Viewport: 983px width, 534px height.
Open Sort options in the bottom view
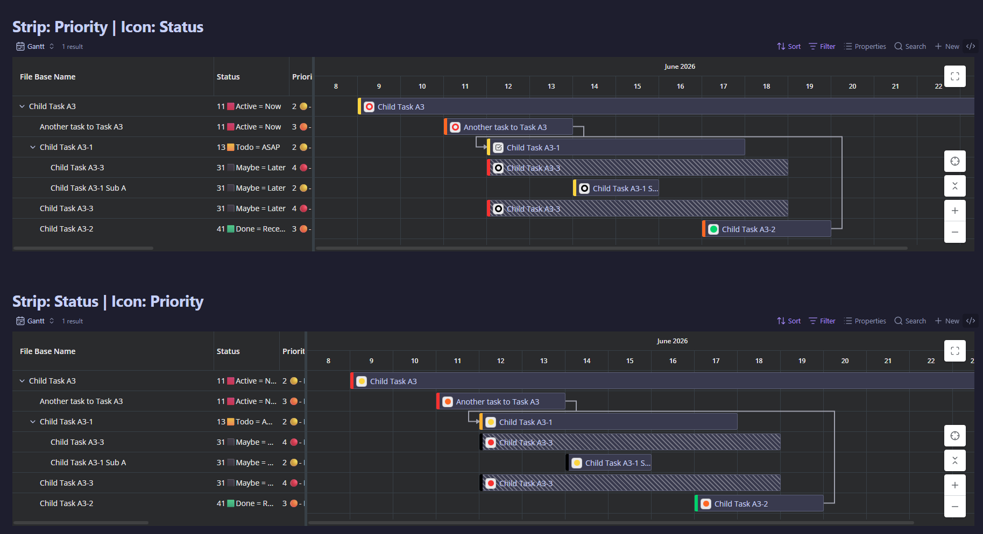[789, 321]
